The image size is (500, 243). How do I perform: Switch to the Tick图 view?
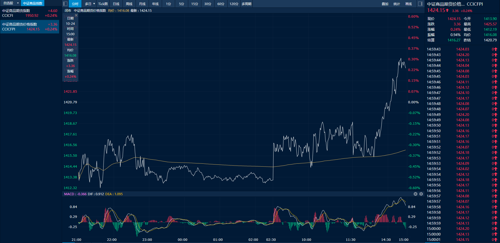coord(103,4)
